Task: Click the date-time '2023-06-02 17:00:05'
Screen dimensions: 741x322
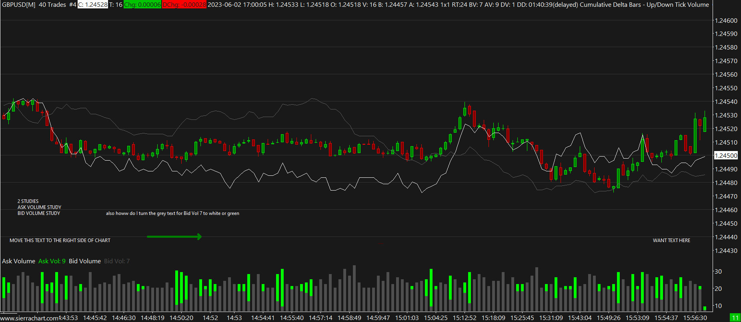Action: (x=237, y=5)
